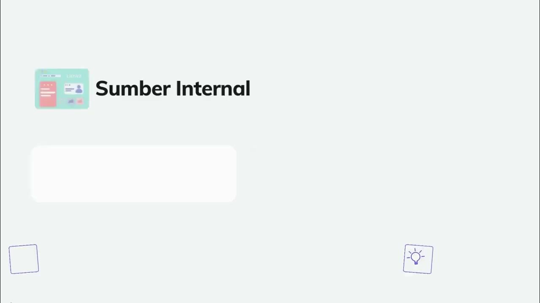540x303 pixels.
Task: Click the three dots on the profile card
Action: coord(67,85)
